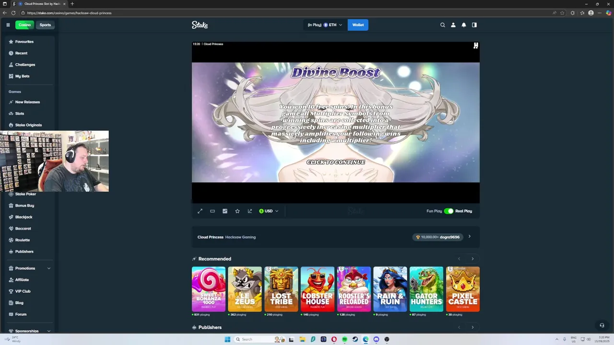Viewport: 614px width, 345px height.
Task: Favorite this page with browser star
Action: coord(562,13)
